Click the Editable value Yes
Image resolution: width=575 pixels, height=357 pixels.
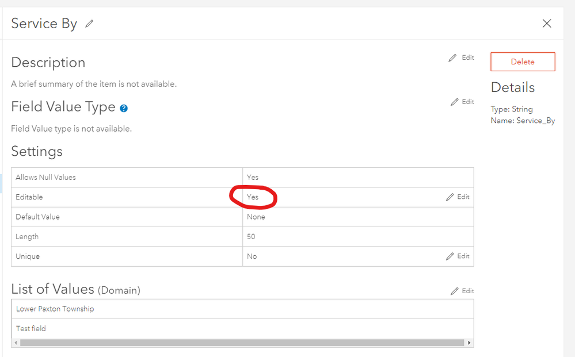(x=253, y=197)
